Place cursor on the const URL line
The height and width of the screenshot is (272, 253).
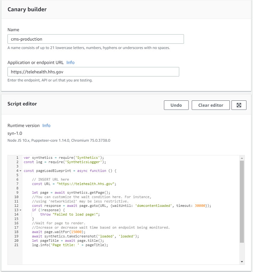point(74,184)
